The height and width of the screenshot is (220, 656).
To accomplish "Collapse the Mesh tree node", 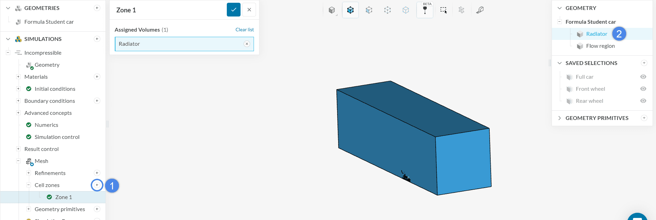I will pyautogui.click(x=18, y=161).
